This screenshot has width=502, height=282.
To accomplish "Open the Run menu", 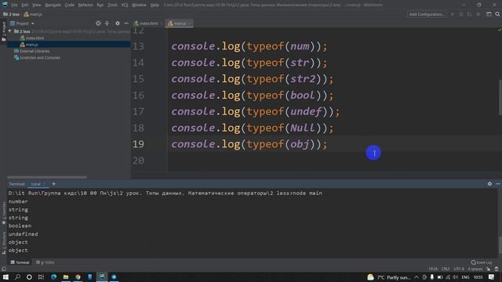I will [x=100, y=5].
